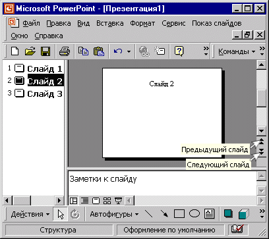Expand more standard toolbar buttons
This screenshot has width=269, height=239.
206,51
